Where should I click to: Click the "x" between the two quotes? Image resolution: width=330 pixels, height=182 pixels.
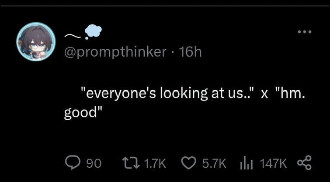coord(264,94)
